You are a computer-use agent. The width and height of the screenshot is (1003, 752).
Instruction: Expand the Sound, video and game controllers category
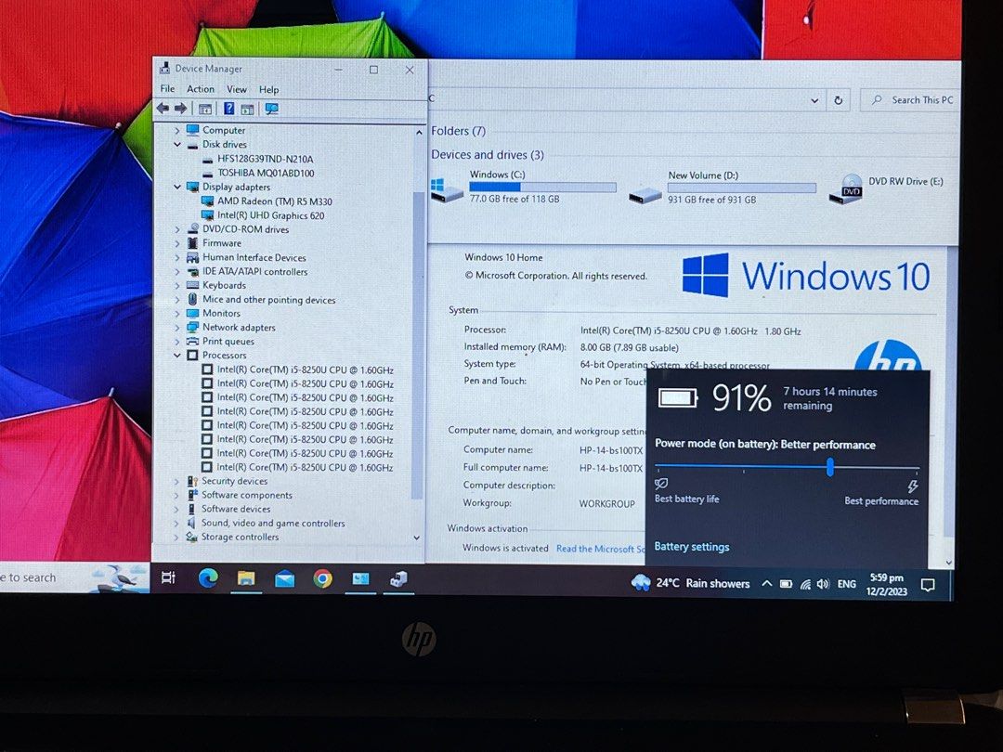tap(178, 523)
